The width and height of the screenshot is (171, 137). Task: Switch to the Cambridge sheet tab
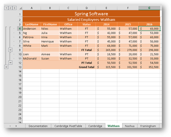pos(95,126)
